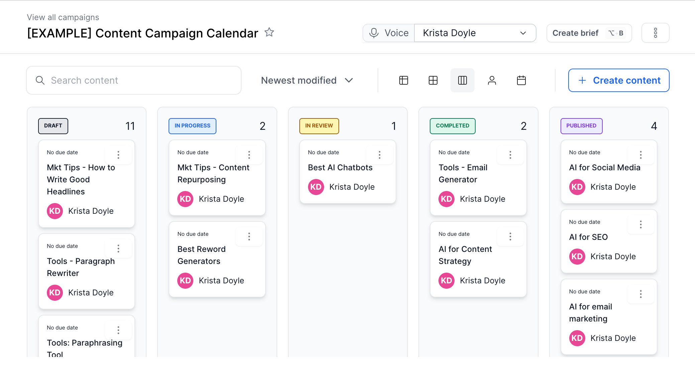Expand the Newest modified sort dropdown

click(x=307, y=80)
